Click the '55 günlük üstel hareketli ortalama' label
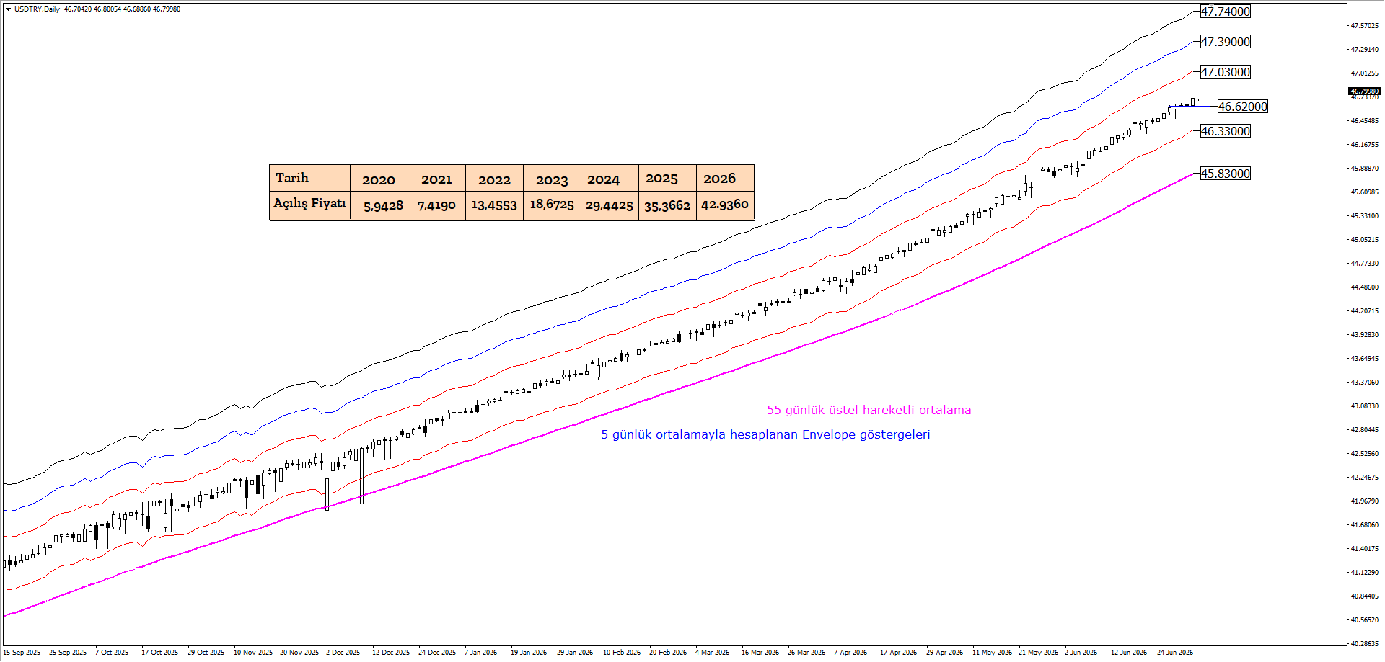Viewport: 1385px width, 662px height. (869, 411)
